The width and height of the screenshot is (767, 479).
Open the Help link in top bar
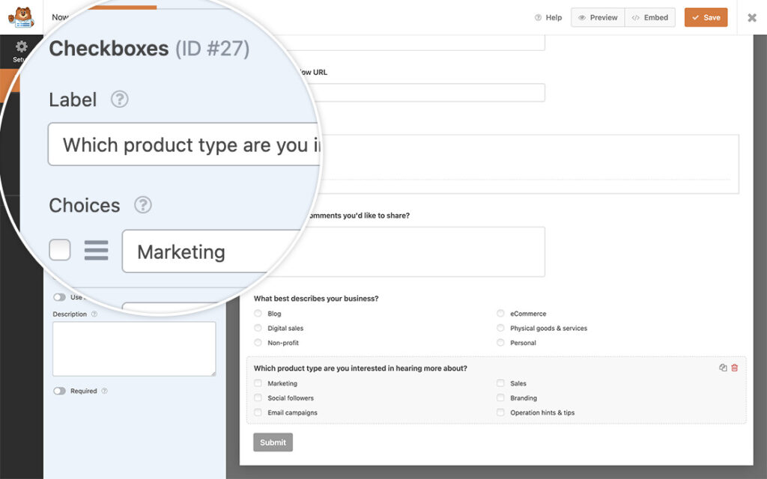(x=548, y=18)
